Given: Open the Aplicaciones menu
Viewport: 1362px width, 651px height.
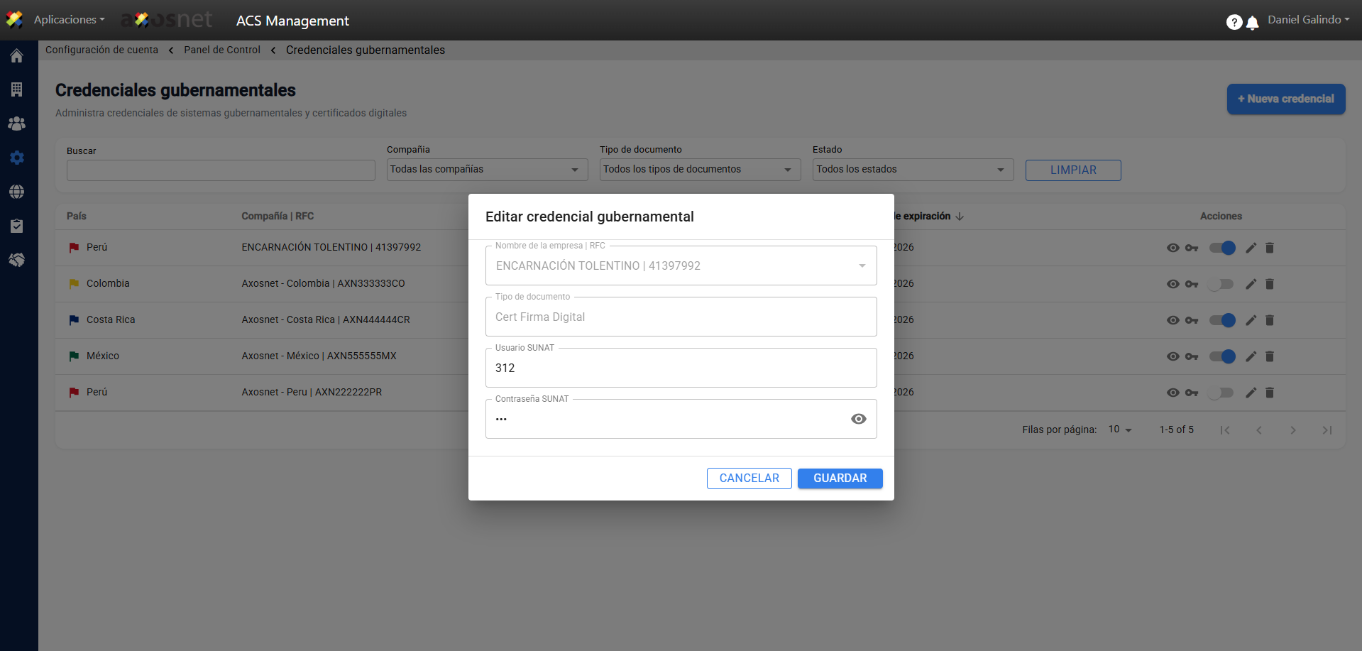Looking at the screenshot, I should [x=69, y=20].
